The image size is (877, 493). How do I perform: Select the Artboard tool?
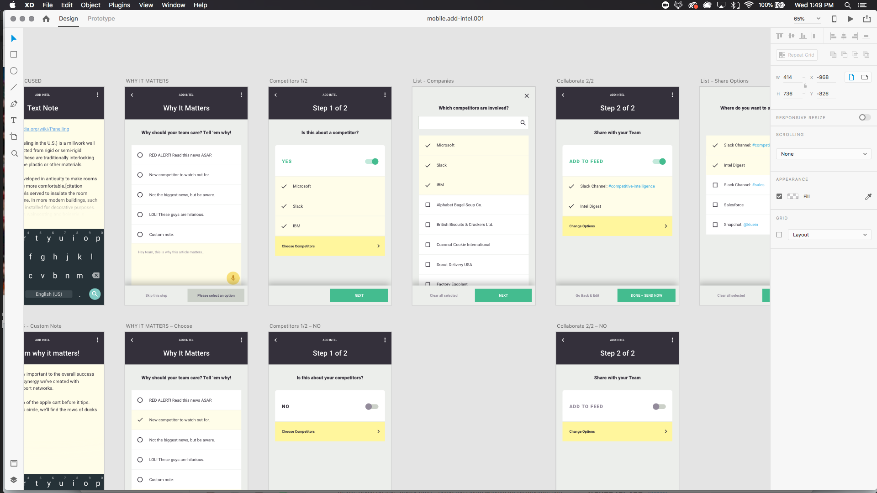tap(14, 136)
